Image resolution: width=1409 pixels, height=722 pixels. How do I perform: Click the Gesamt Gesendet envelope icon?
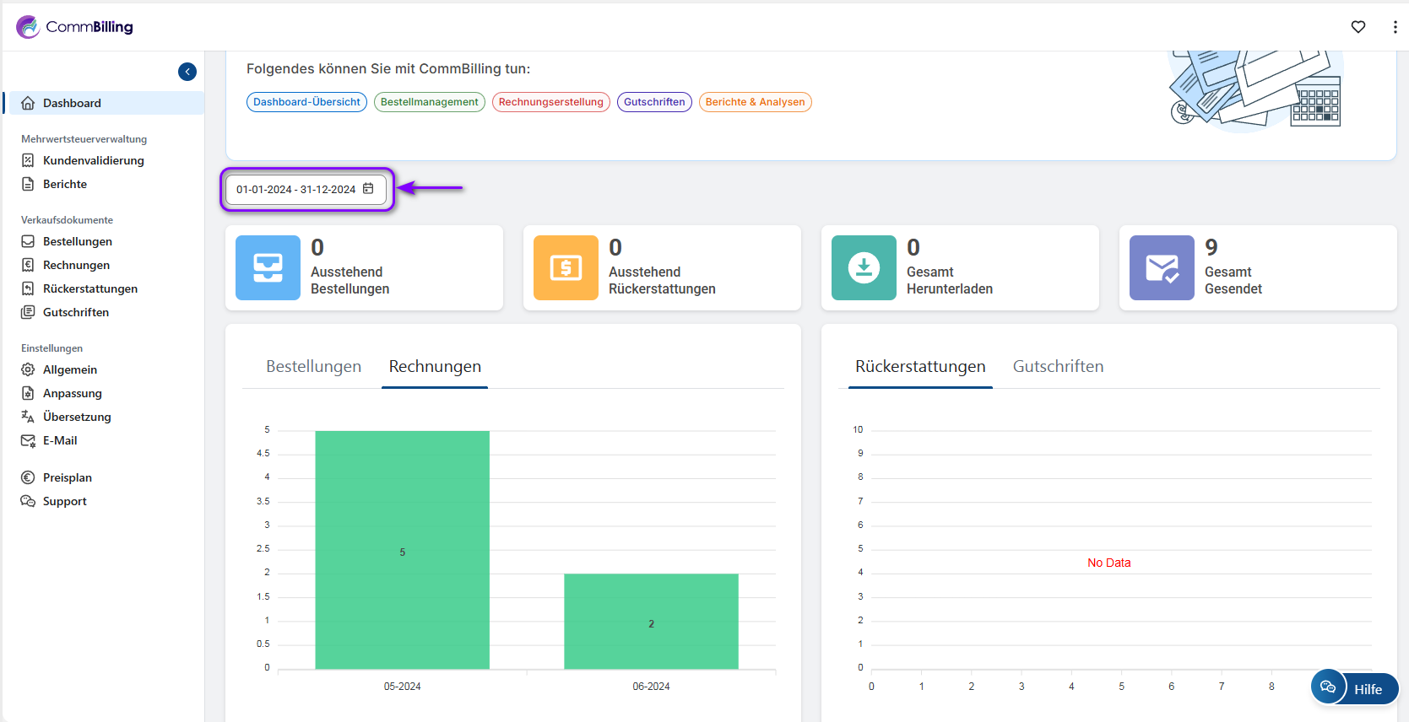pyautogui.click(x=1162, y=268)
